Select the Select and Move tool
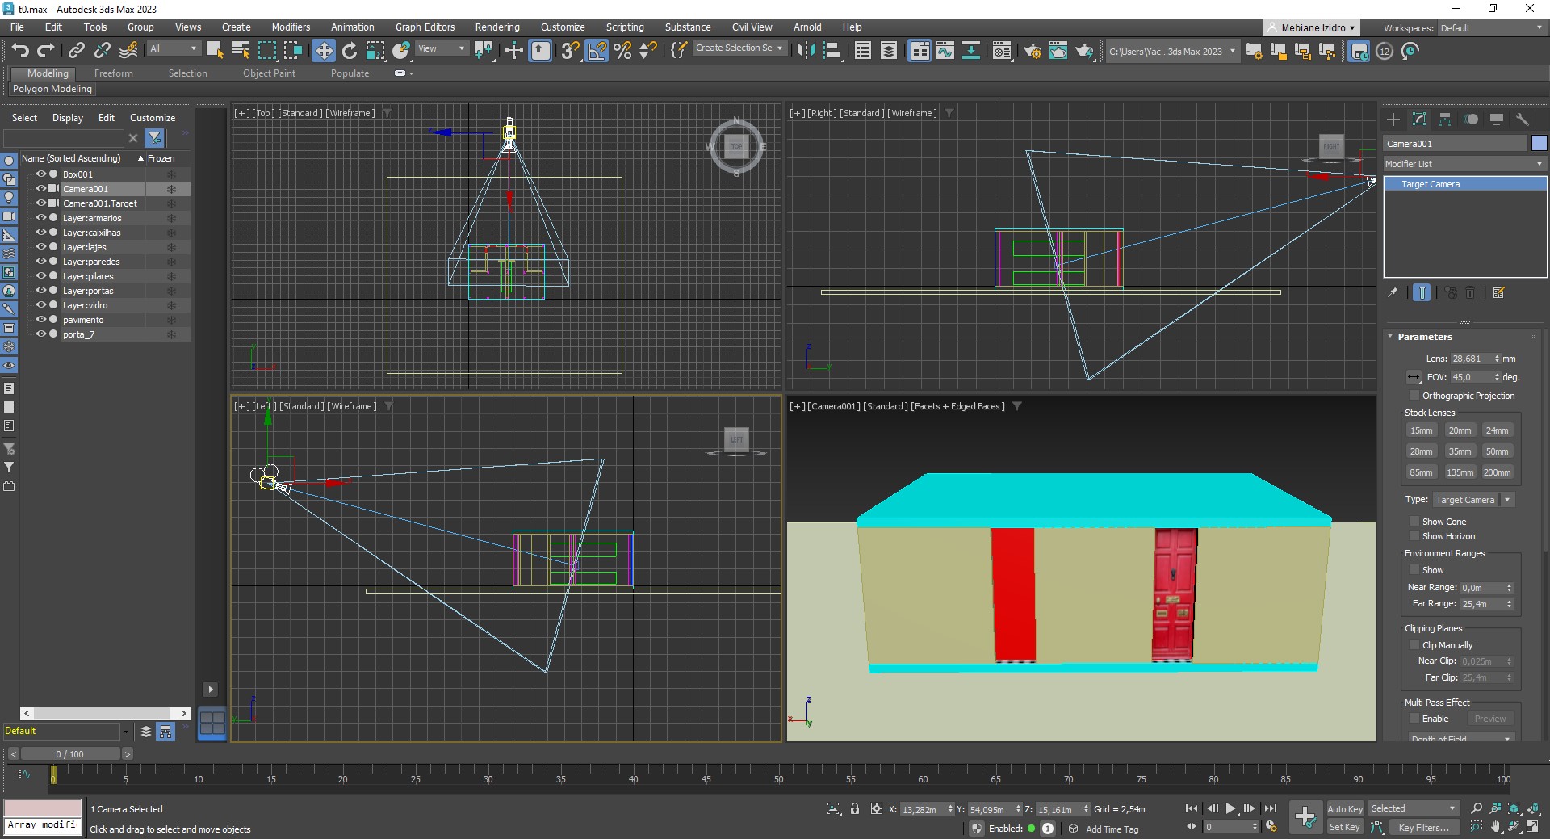 [x=323, y=51]
